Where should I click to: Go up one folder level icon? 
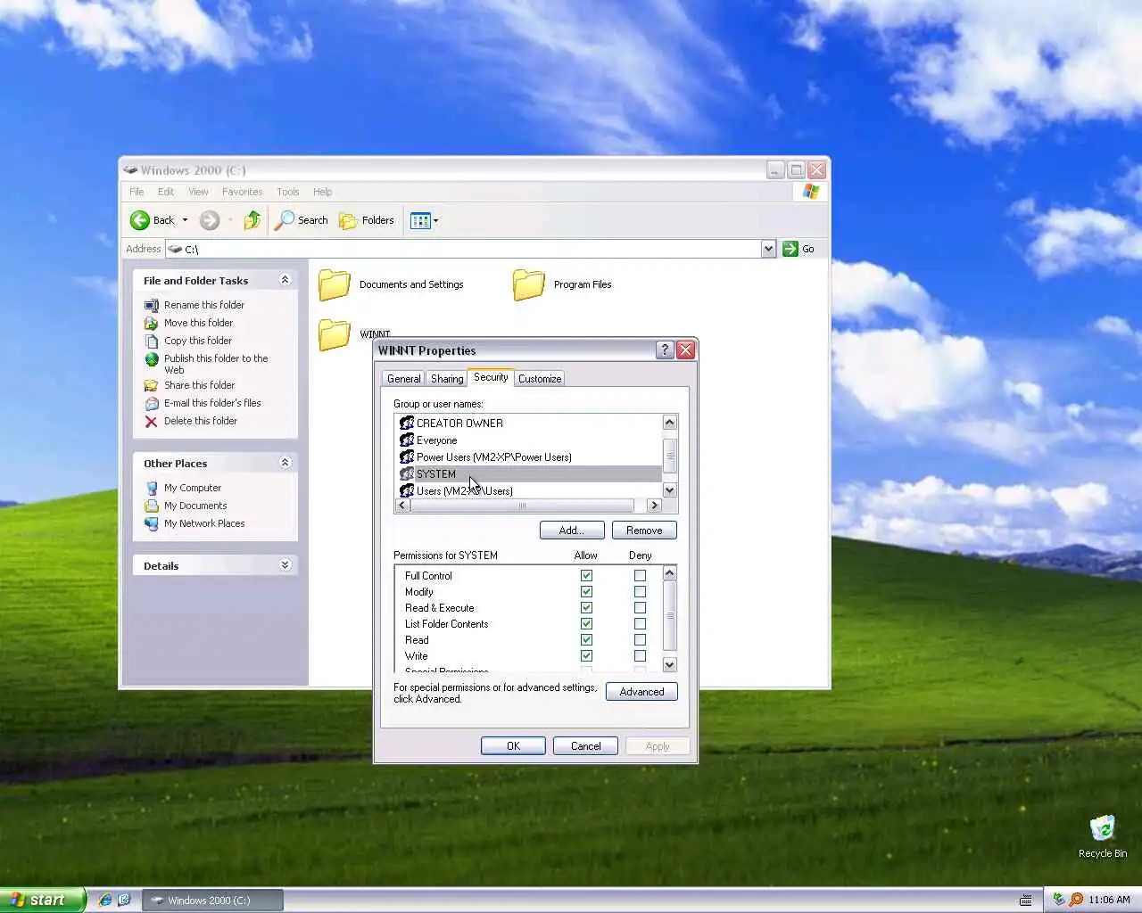point(252,219)
